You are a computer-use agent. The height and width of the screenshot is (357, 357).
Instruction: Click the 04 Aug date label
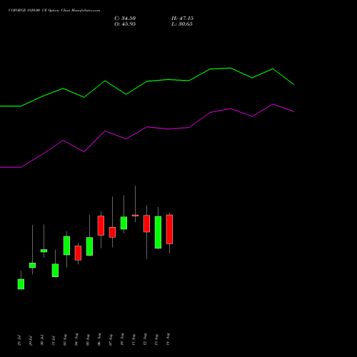pyautogui.click(x=76, y=339)
